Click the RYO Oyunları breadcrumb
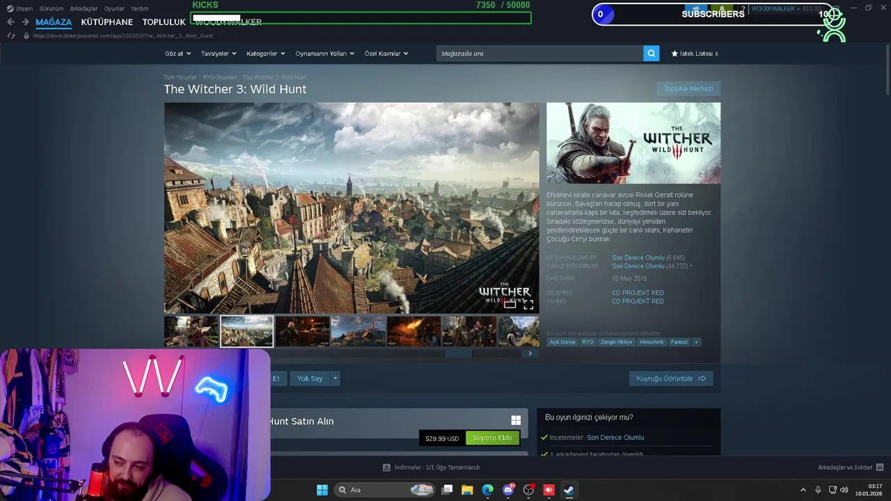Viewport: 891px width, 501px height. point(220,77)
